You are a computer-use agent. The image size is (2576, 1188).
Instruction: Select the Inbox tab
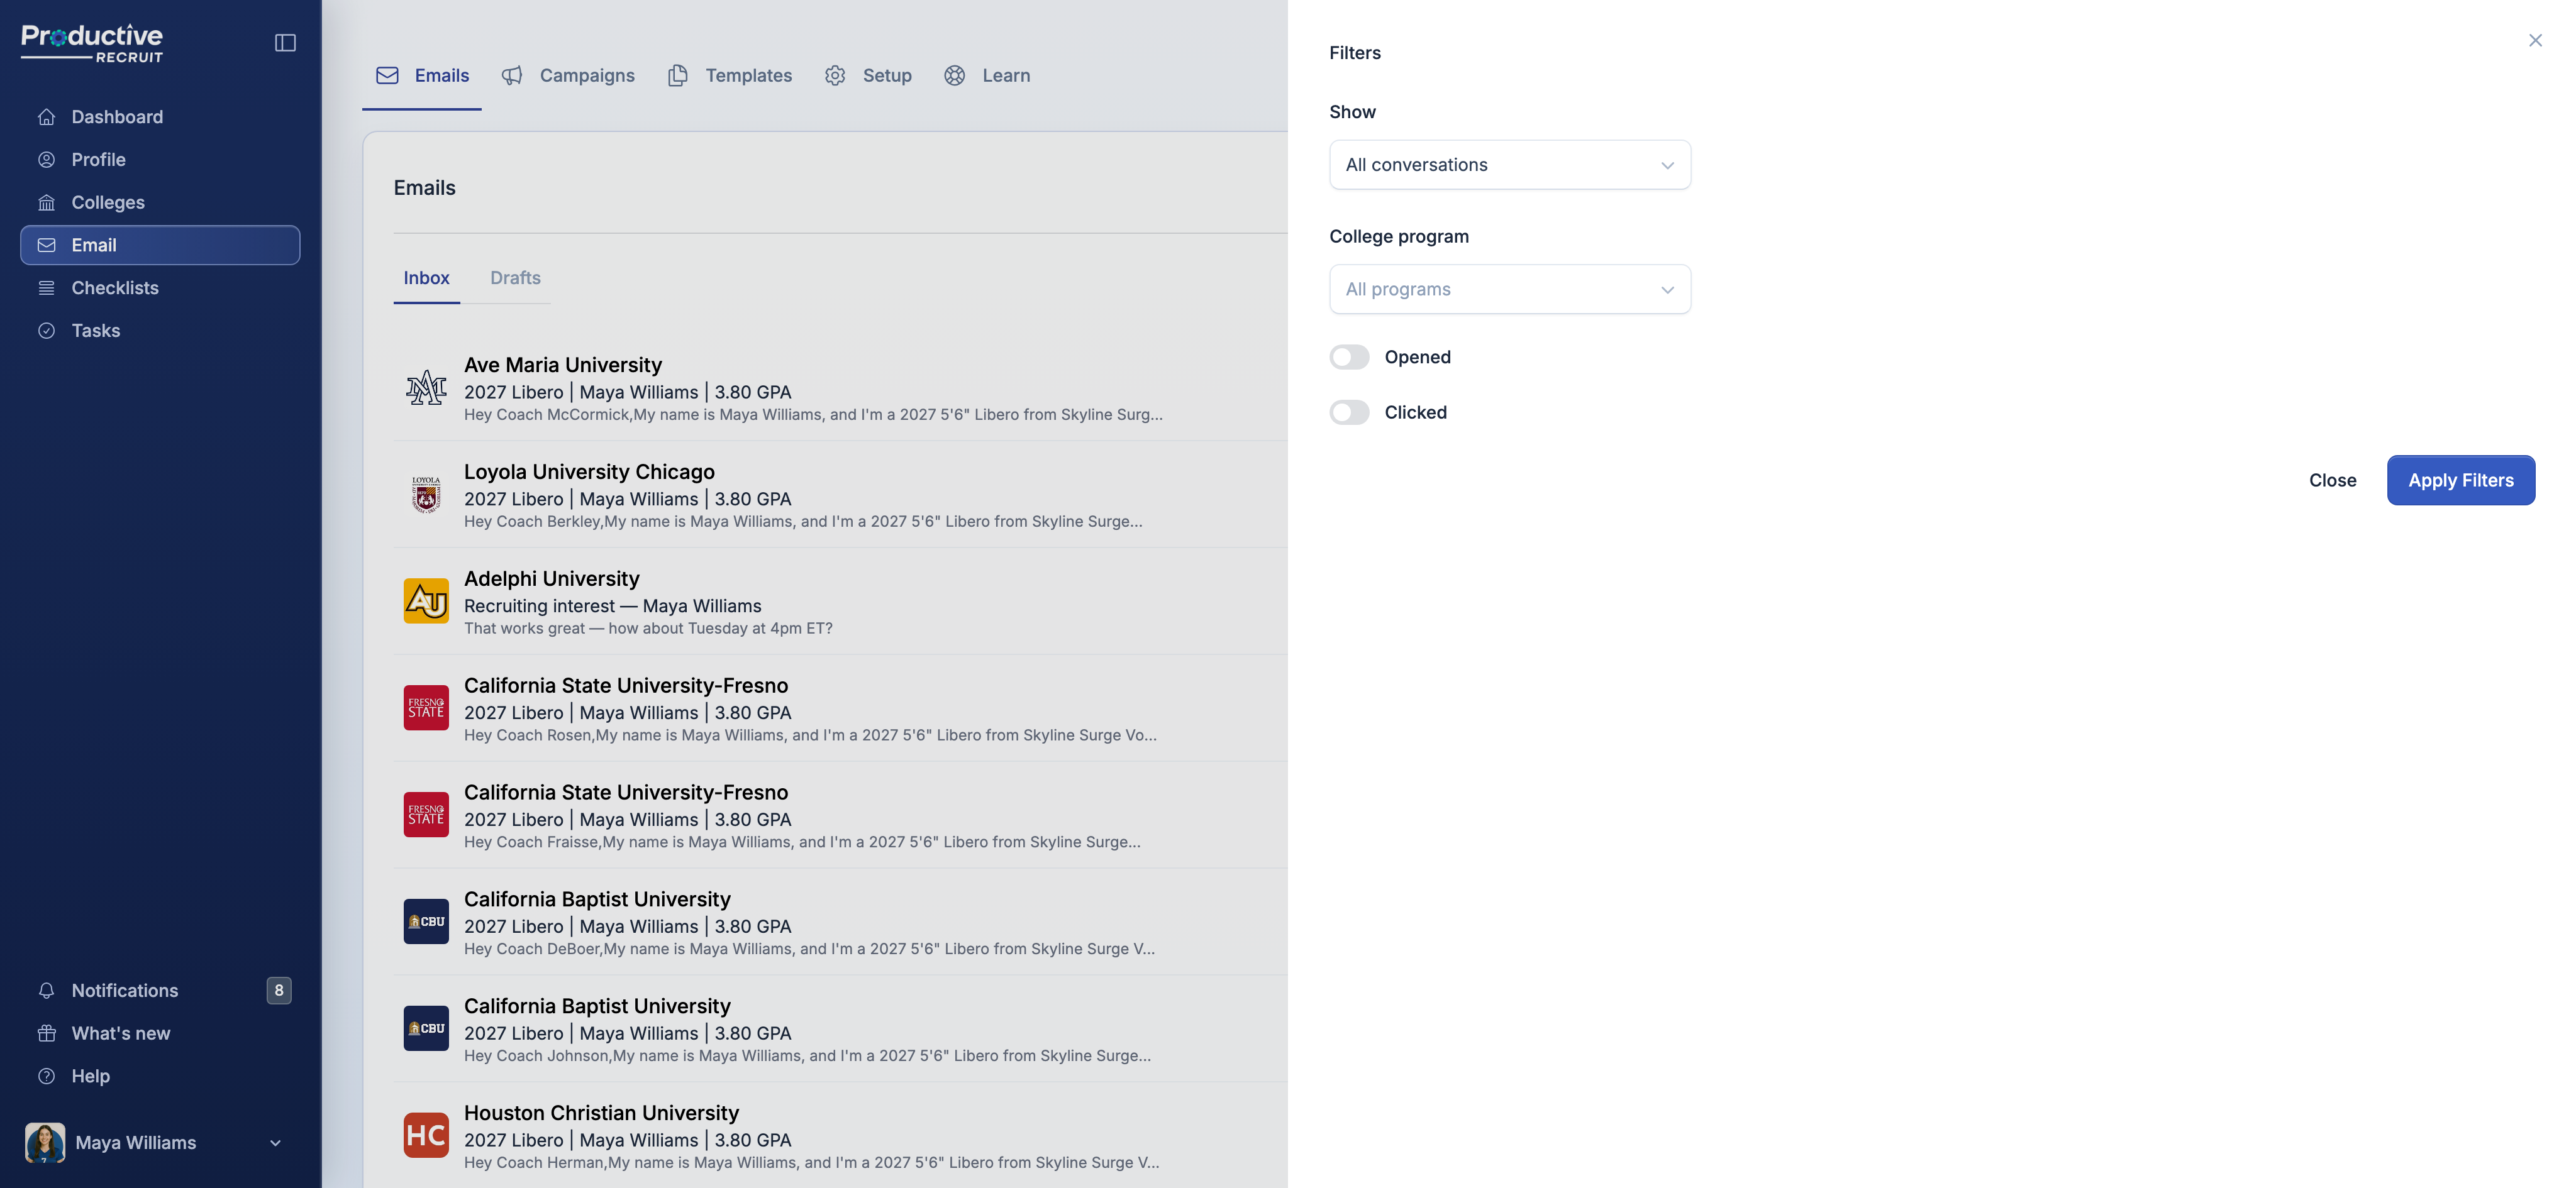(427, 278)
